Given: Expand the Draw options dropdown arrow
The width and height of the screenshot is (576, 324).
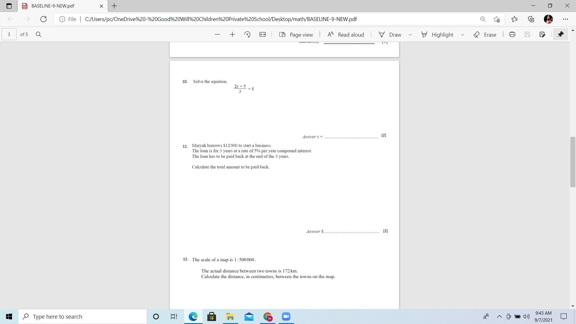Looking at the screenshot, I should (x=410, y=35).
